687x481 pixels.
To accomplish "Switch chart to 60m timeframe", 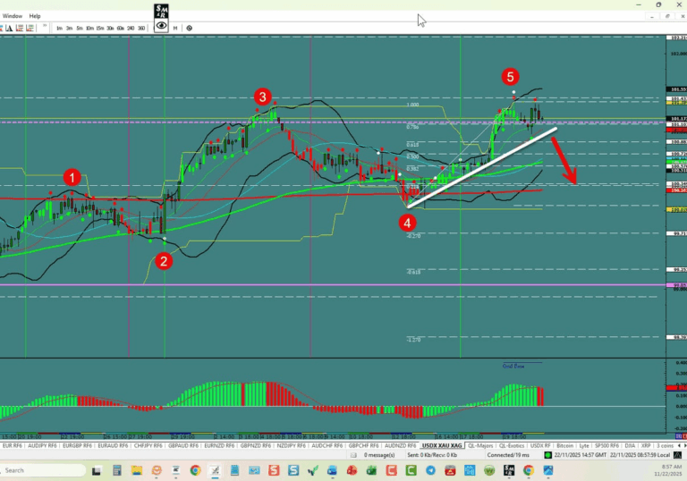I will (x=120, y=28).
